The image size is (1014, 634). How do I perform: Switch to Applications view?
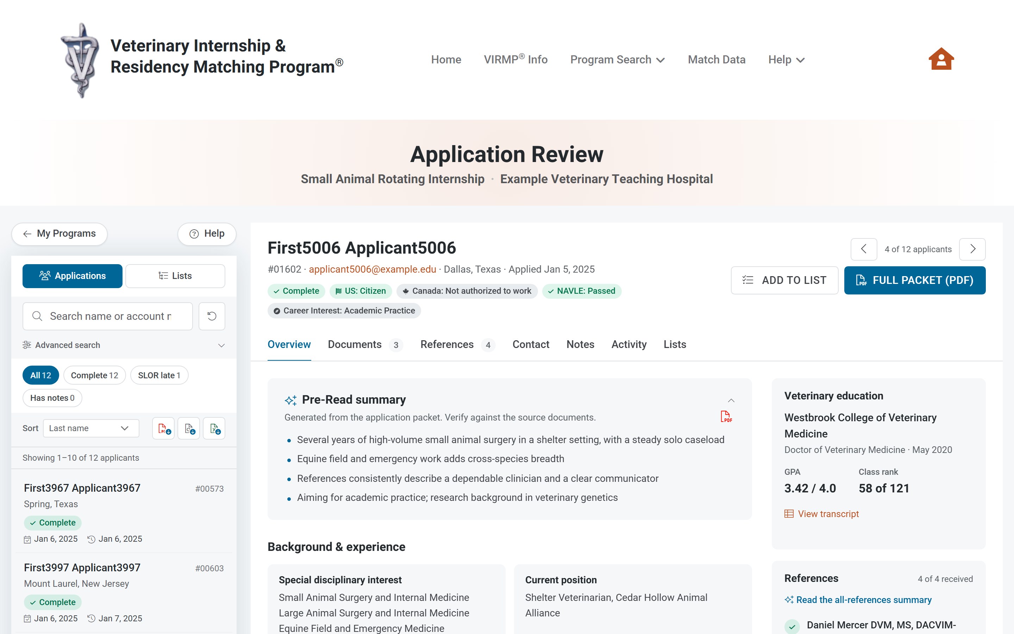[73, 276]
